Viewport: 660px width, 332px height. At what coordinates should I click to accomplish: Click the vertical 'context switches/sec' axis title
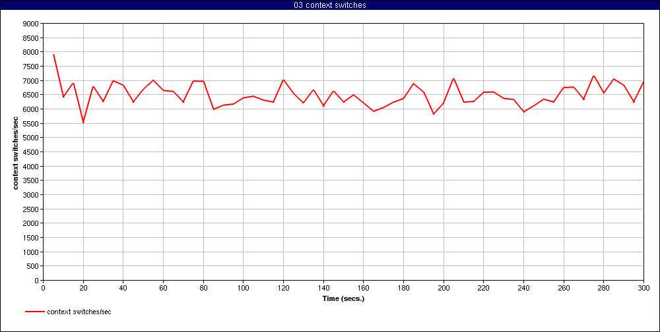tap(16, 152)
